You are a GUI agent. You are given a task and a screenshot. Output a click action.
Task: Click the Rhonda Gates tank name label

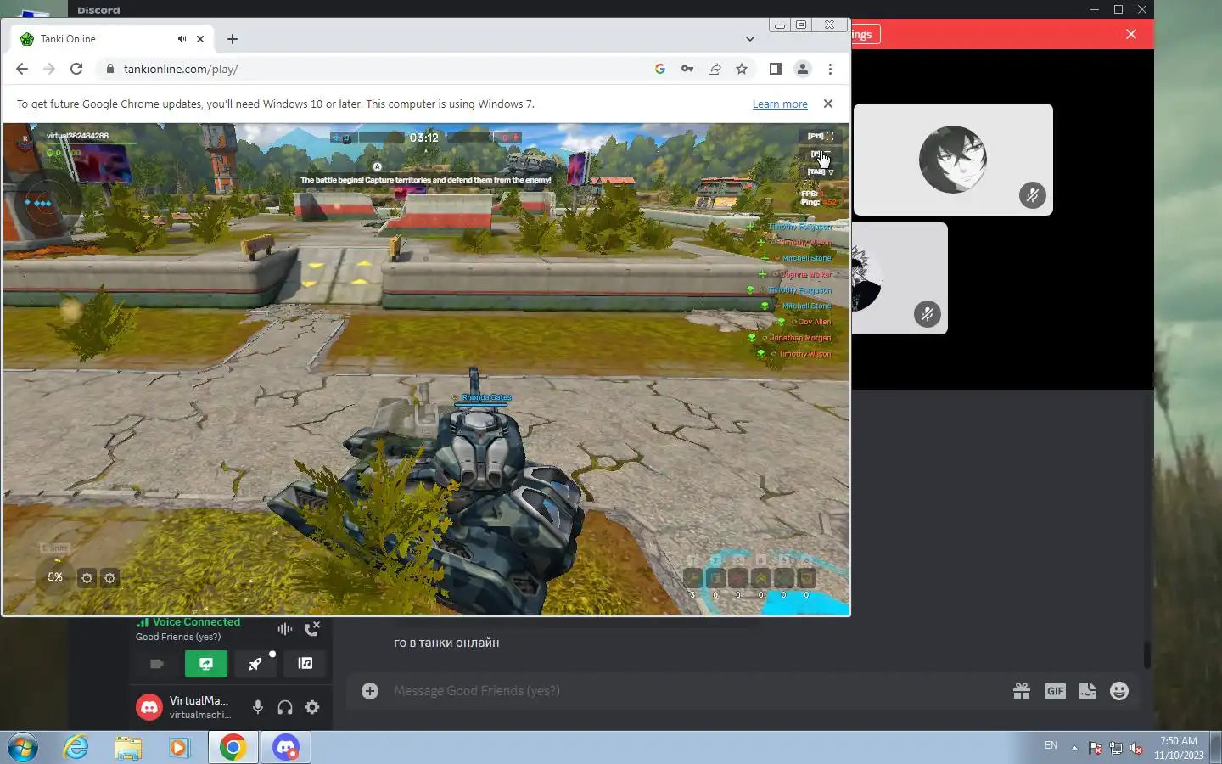(x=486, y=397)
